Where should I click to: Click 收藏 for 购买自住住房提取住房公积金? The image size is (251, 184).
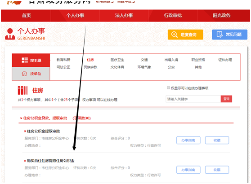pyautogui.click(x=217, y=170)
